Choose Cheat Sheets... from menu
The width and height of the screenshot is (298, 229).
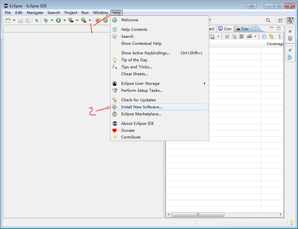159,74
